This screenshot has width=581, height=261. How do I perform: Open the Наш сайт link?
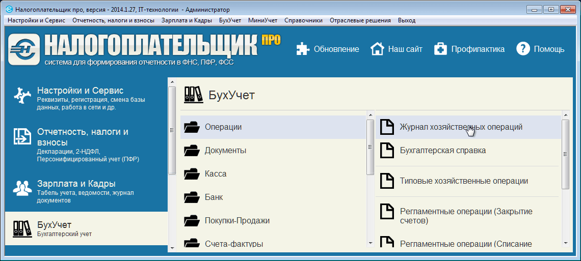click(x=405, y=49)
